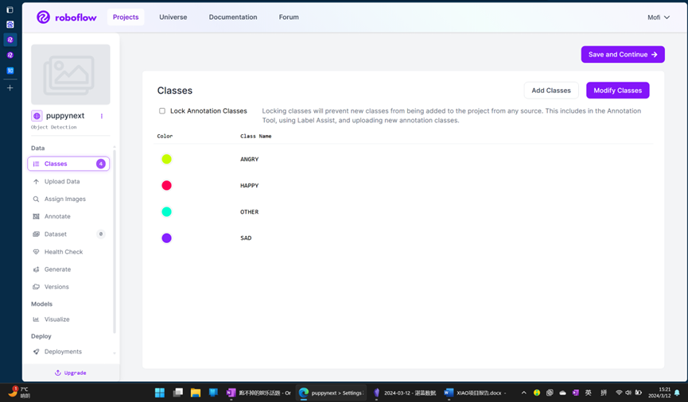Click the Roboflow logo in the header
The image size is (688, 402).
click(x=66, y=17)
